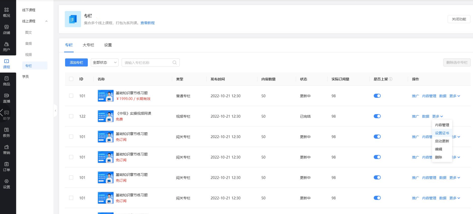The image size is (473, 214).
Task: Click the info icon next to 是否上架
Action: point(391,79)
